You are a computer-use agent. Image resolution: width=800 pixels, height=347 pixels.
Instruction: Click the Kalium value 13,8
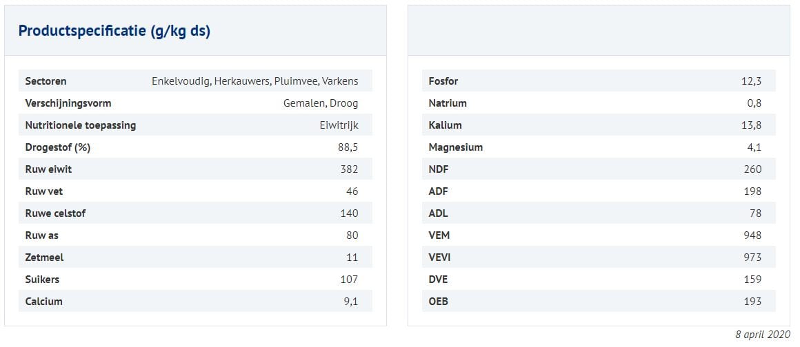pyautogui.click(x=752, y=125)
